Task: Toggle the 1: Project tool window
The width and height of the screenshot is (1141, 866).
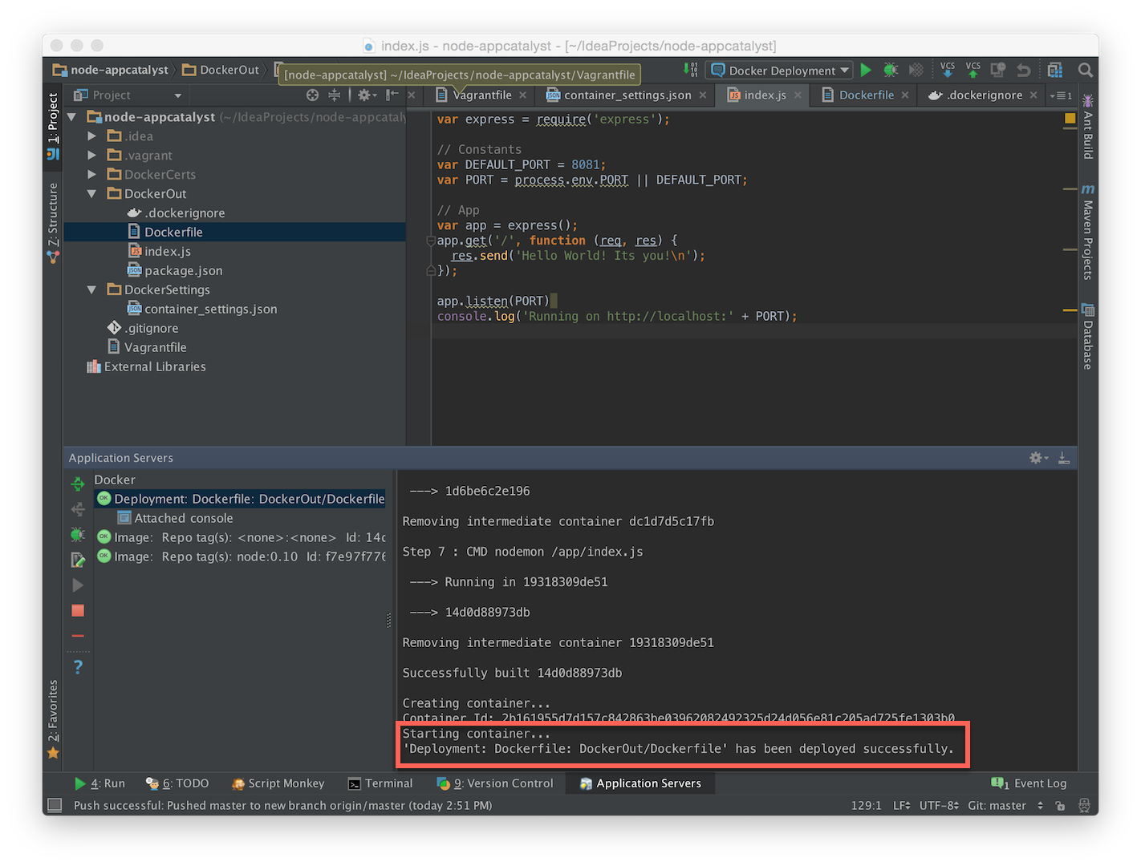Action: point(53,125)
